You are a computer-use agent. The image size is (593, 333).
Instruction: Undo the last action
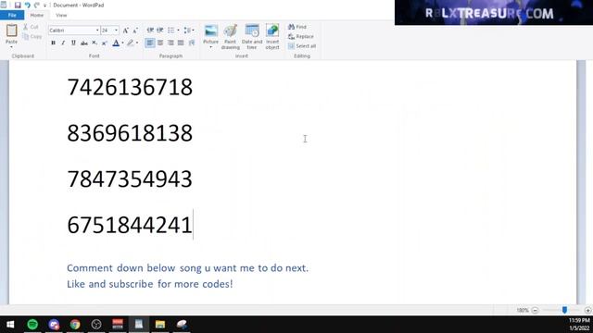[27, 5]
